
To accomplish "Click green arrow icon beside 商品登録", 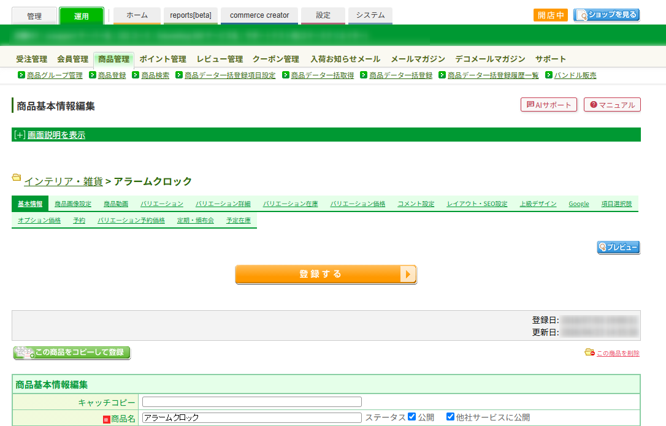I will [92, 75].
